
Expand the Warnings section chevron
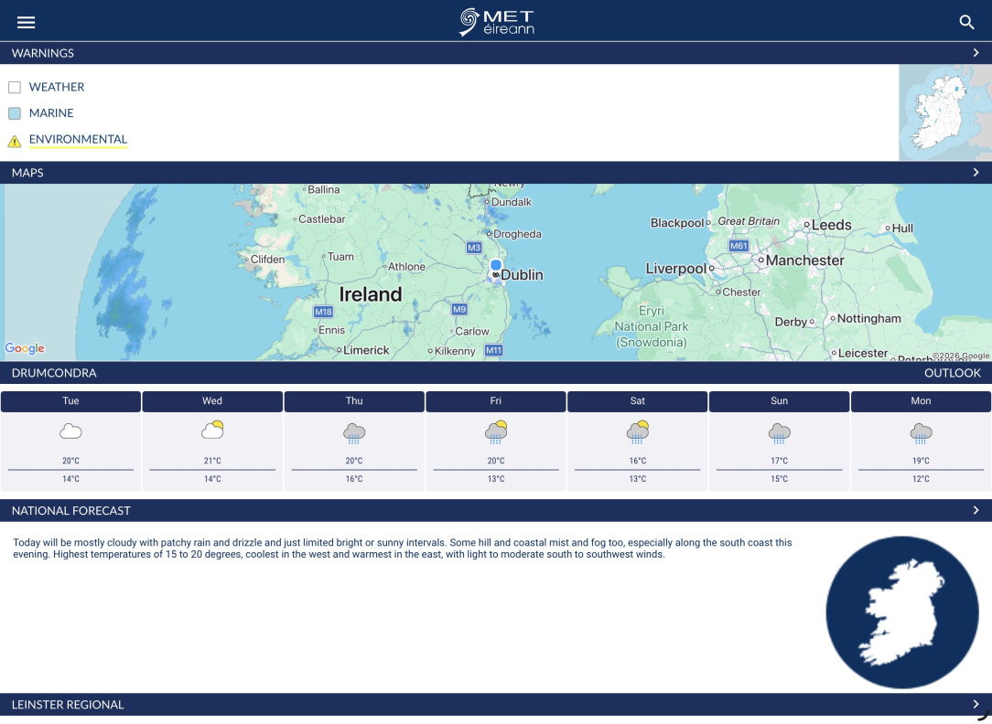tap(976, 53)
